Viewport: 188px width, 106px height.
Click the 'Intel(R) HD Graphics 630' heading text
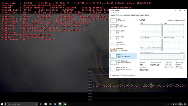pos(176,20)
